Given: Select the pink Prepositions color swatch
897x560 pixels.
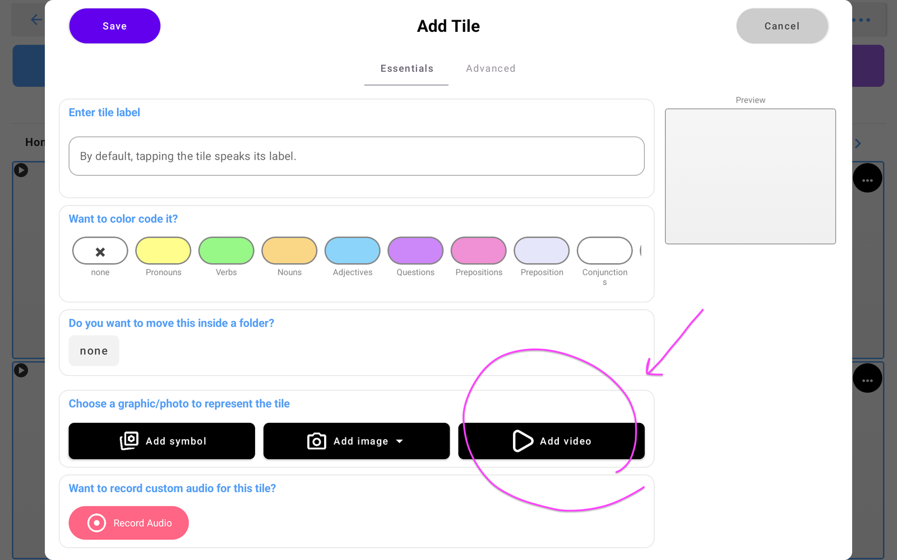Looking at the screenshot, I should pyautogui.click(x=479, y=250).
